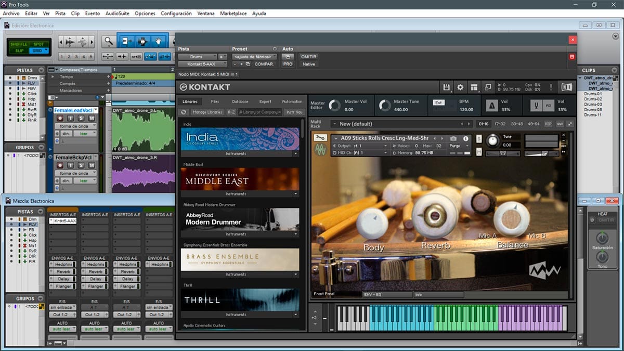Open Kontakt workspace layout panel icon
Viewport: 624px width, 351px height.
[x=474, y=87]
